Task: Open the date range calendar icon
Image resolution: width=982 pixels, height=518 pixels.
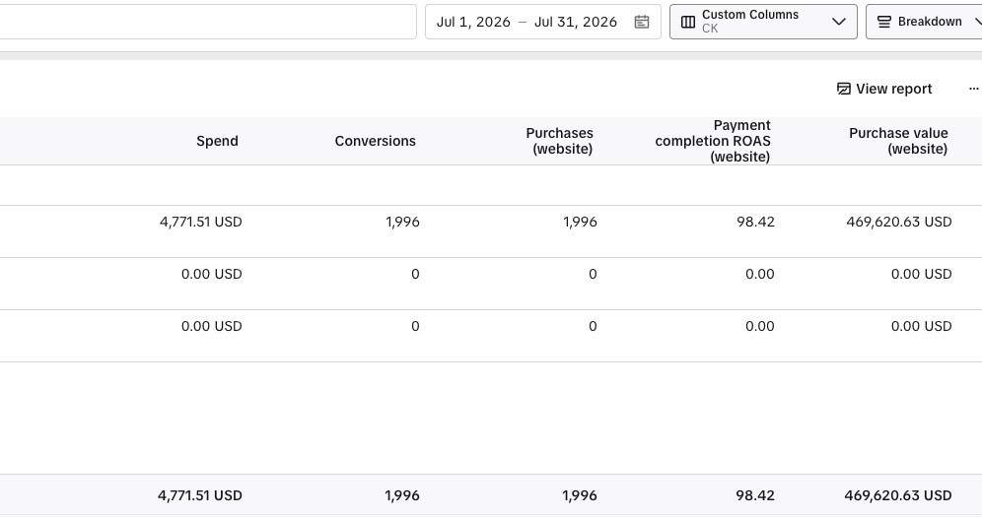Action: pyautogui.click(x=641, y=22)
